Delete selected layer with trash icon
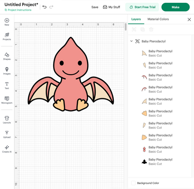Image resolution: width=194 pixels, height=189 pixels. pos(151,29)
